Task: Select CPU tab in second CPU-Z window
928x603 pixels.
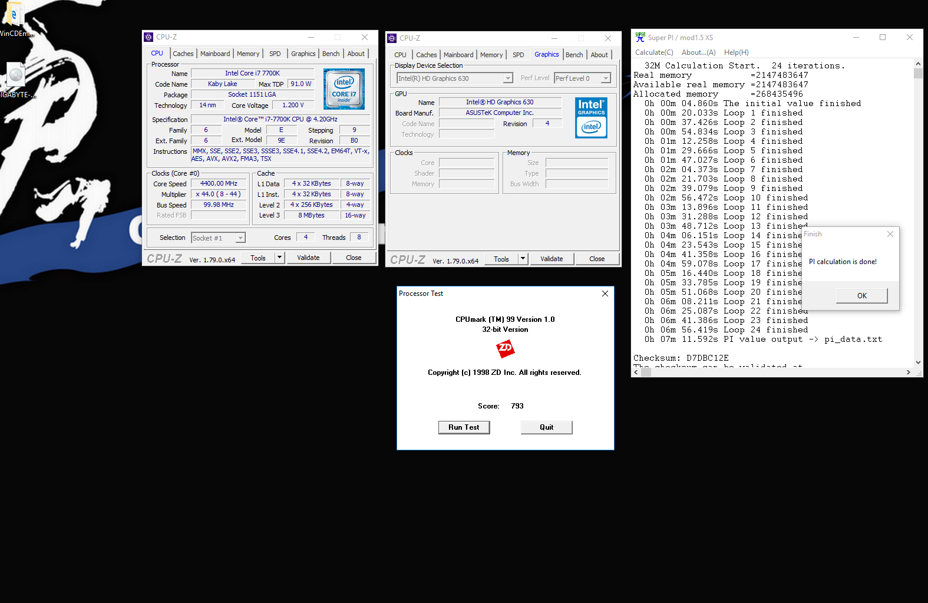Action: pyautogui.click(x=401, y=55)
